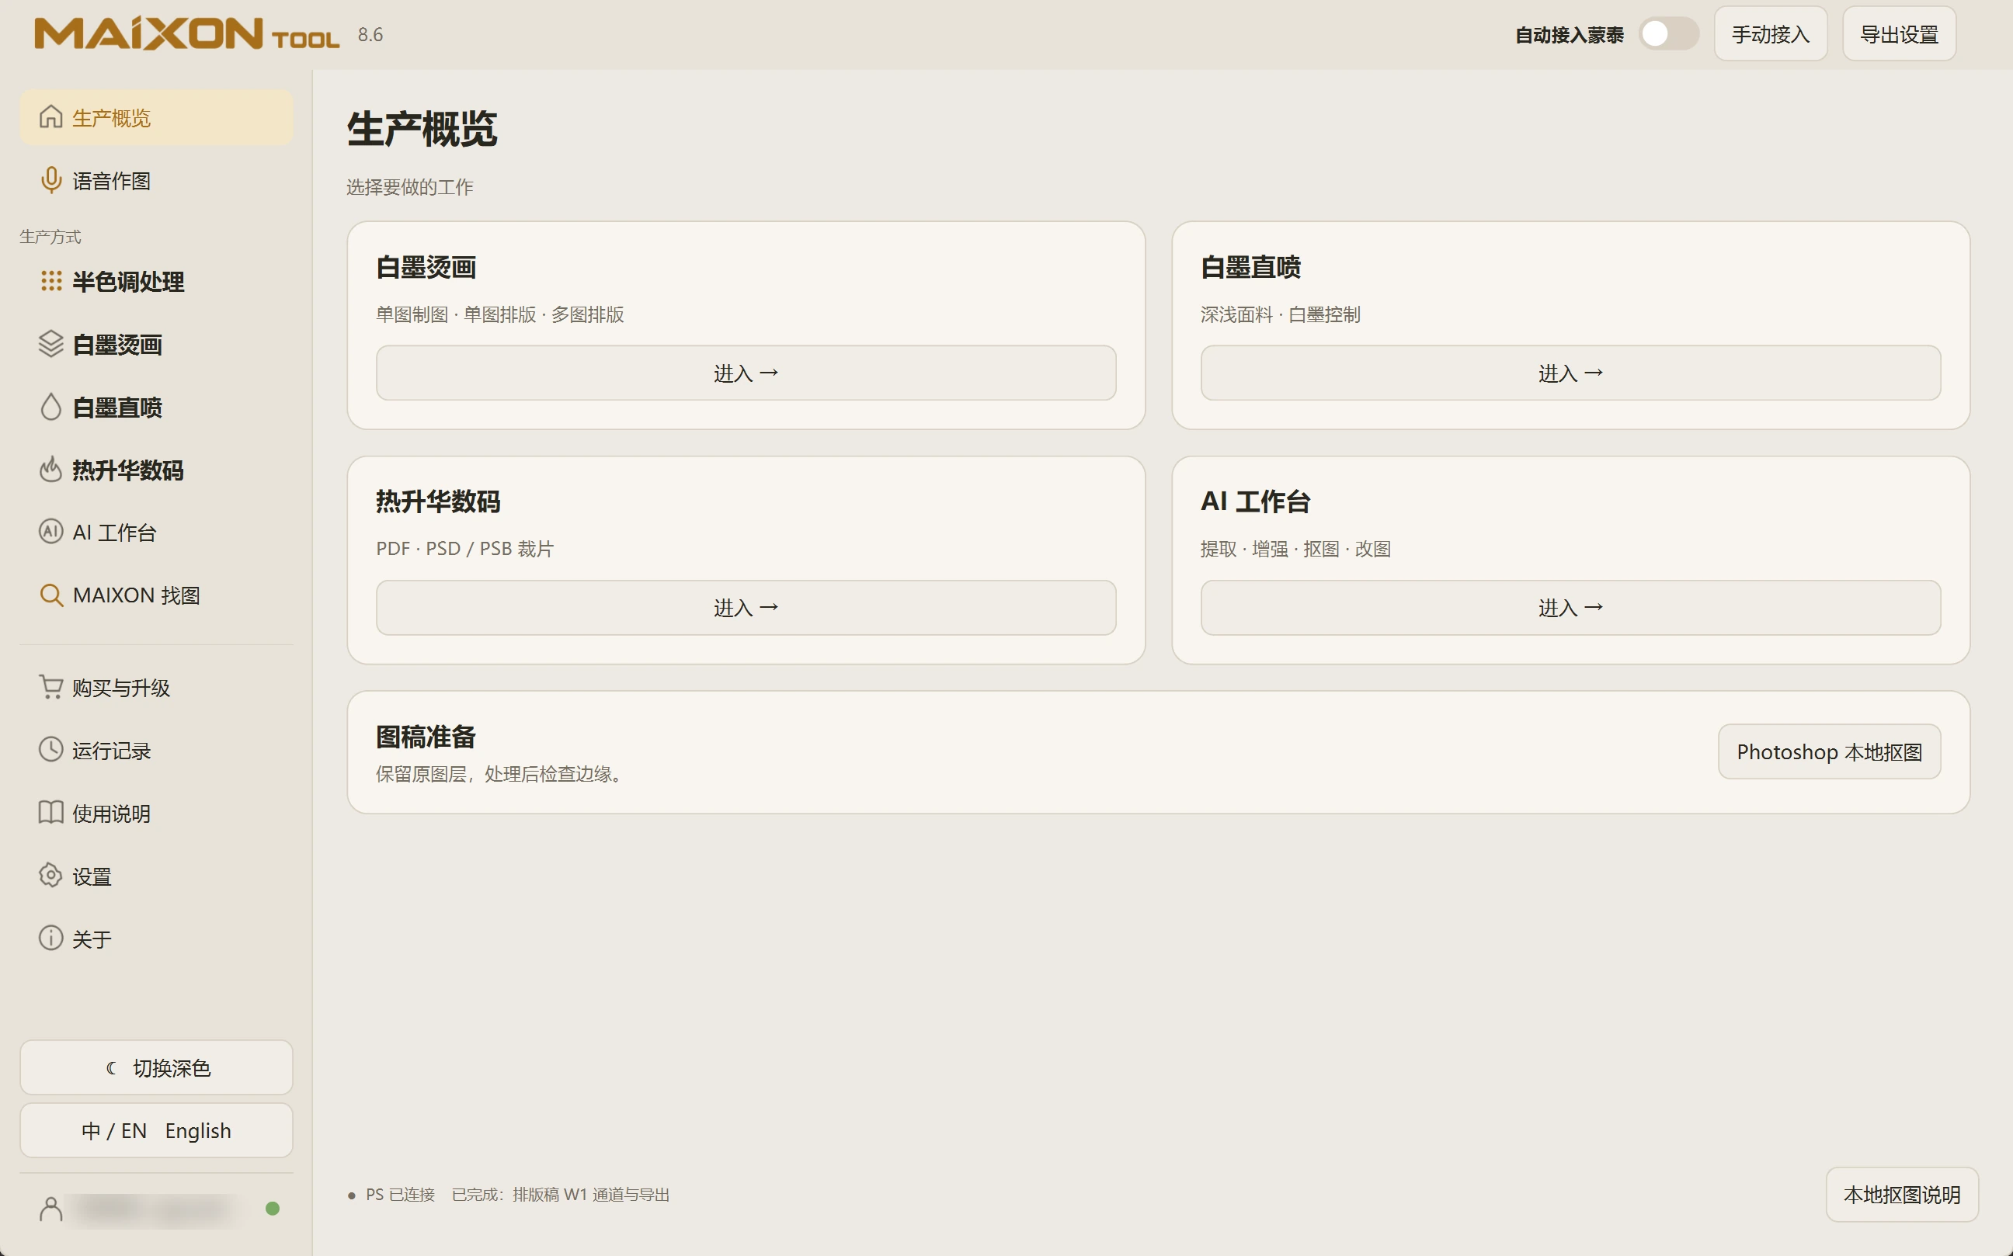Select 白墨烫画 in the sidebar
The image size is (2013, 1256).
[x=156, y=344]
